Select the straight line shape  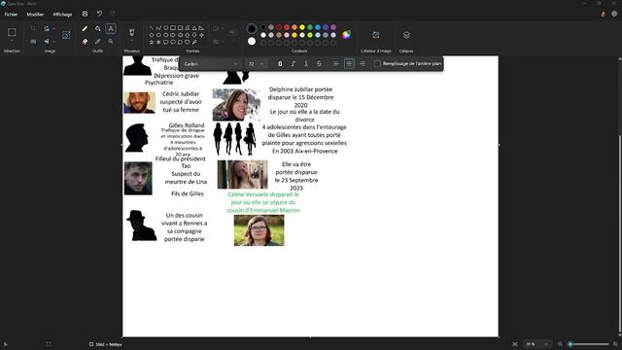pyautogui.click(x=152, y=28)
